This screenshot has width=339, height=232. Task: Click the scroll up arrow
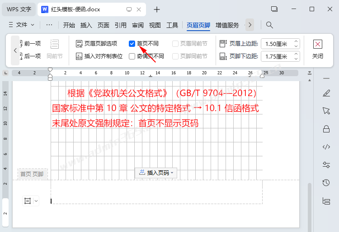pyautogui.click(x=310, y=80)
